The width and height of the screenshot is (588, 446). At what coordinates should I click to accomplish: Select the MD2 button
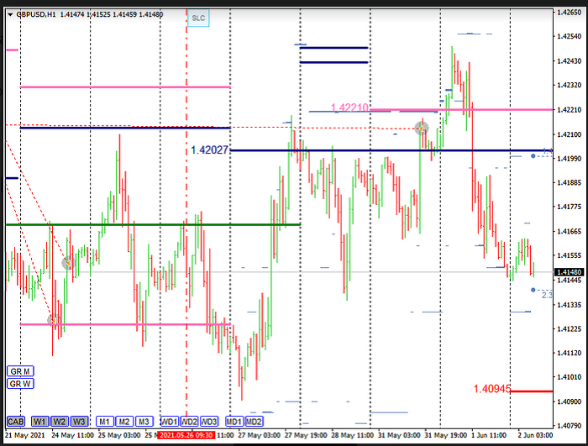point(254,421)
